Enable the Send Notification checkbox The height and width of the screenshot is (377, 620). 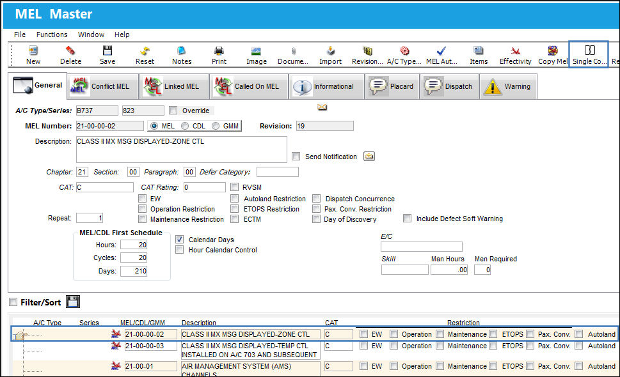coord(296,157)
